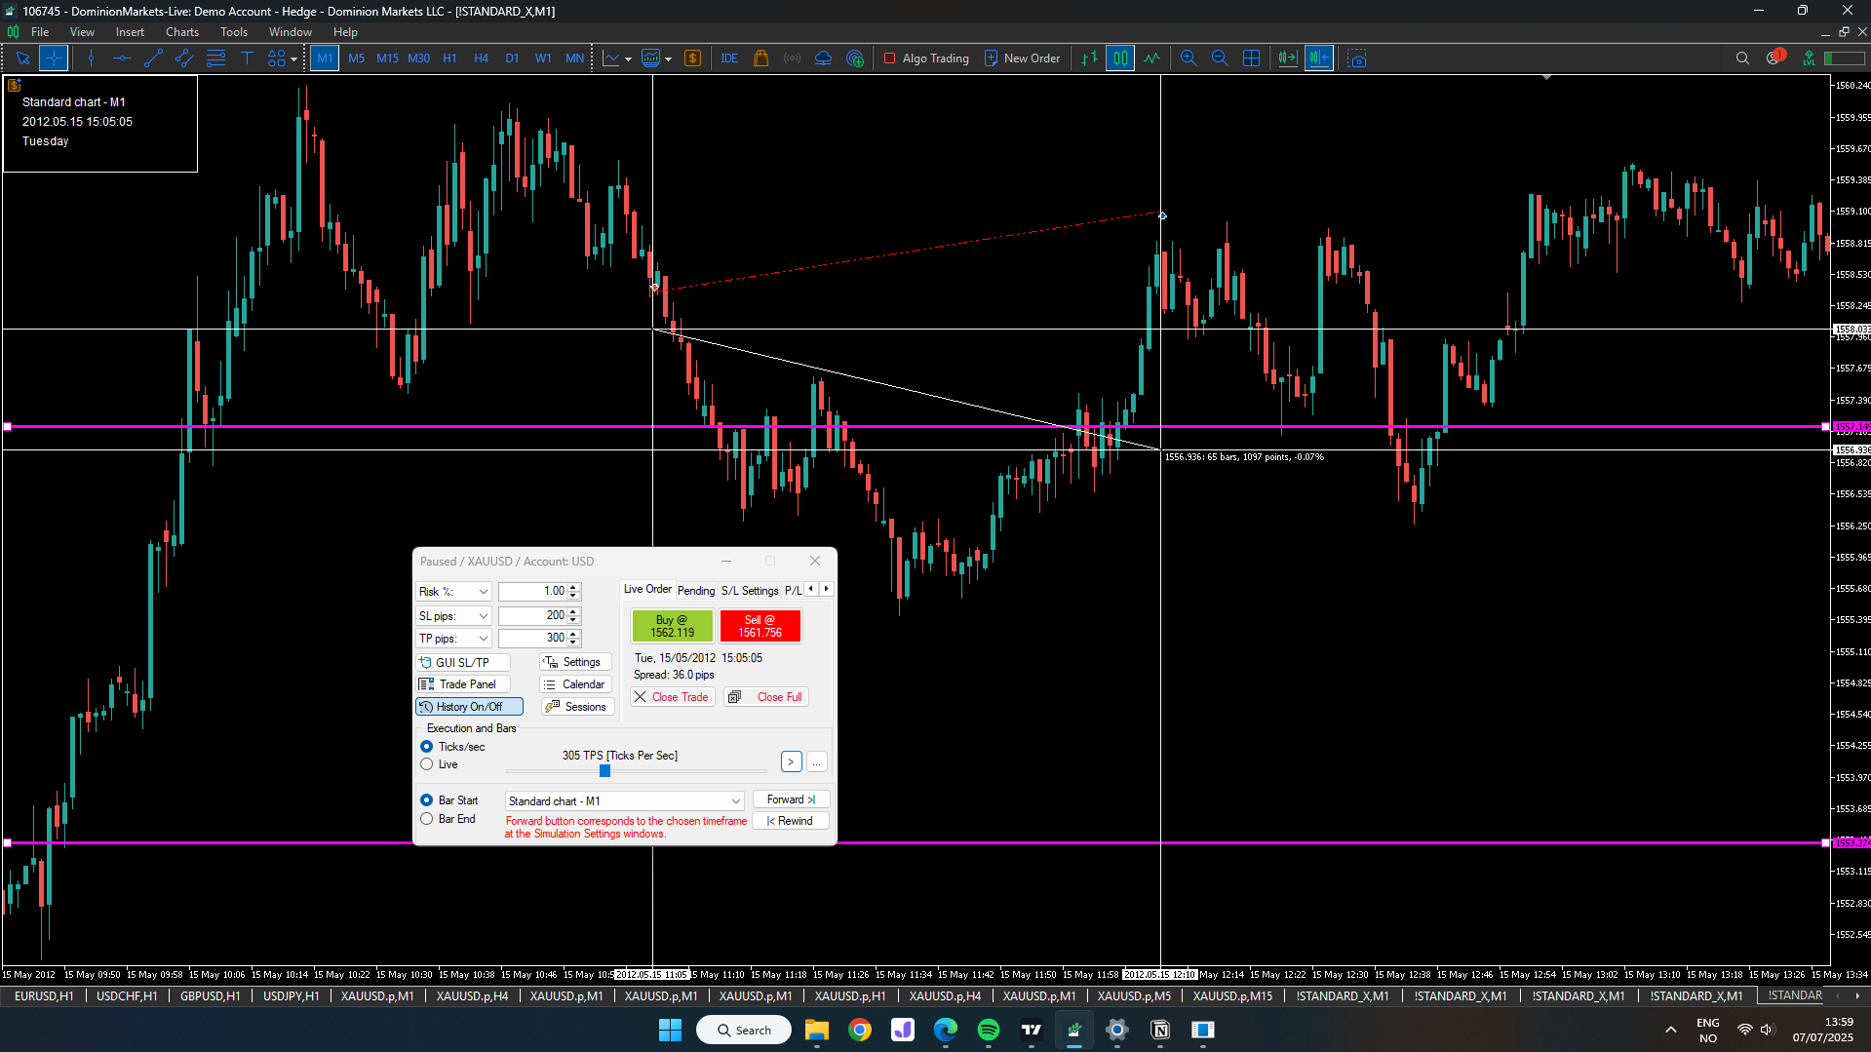1871x1052 pixels.
Task: Expand the indicators list dropdown arrow
Action: 628,59
